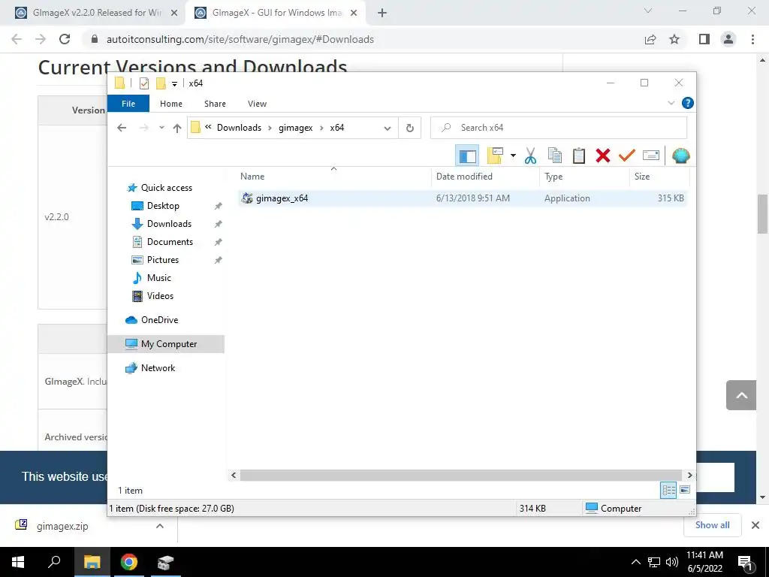Open the Home ribbon tab
This screenshot has width=769, height=577.
(171, 104)
